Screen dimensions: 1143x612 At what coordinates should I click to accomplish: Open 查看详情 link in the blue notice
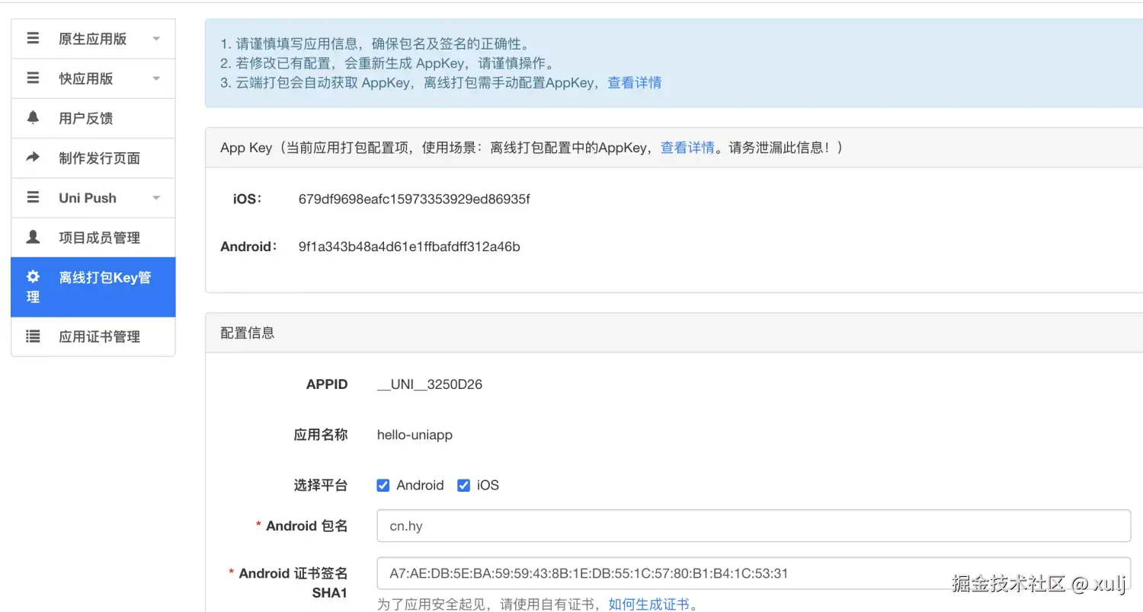[634, 83]
